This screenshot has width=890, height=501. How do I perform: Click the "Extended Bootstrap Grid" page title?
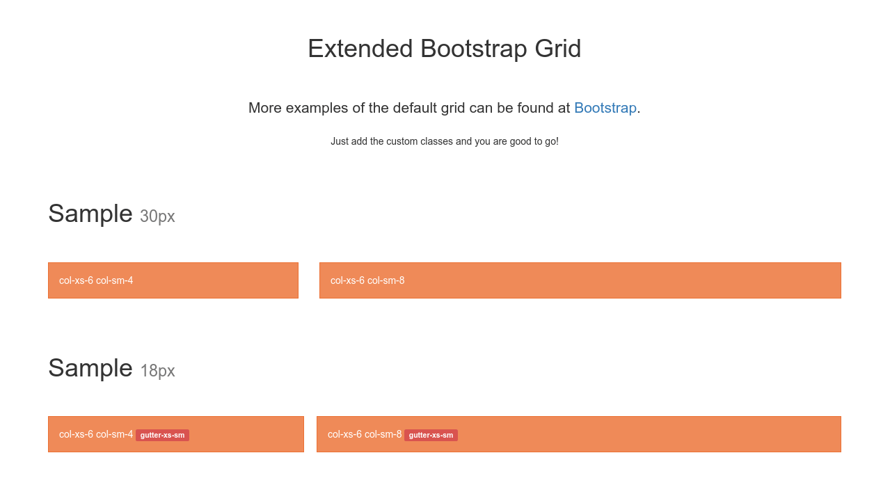pyautogui.click(x=444, y=49)
